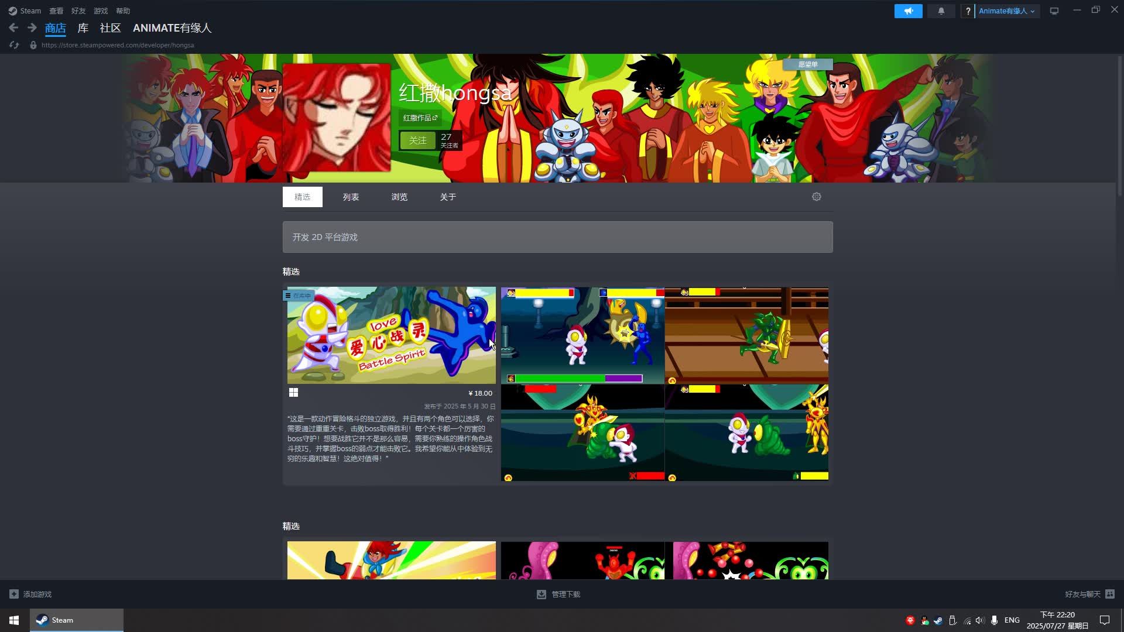Reload the page with the refresh icon
Screen dimensions: 1124x632
(x=14, y=45)
